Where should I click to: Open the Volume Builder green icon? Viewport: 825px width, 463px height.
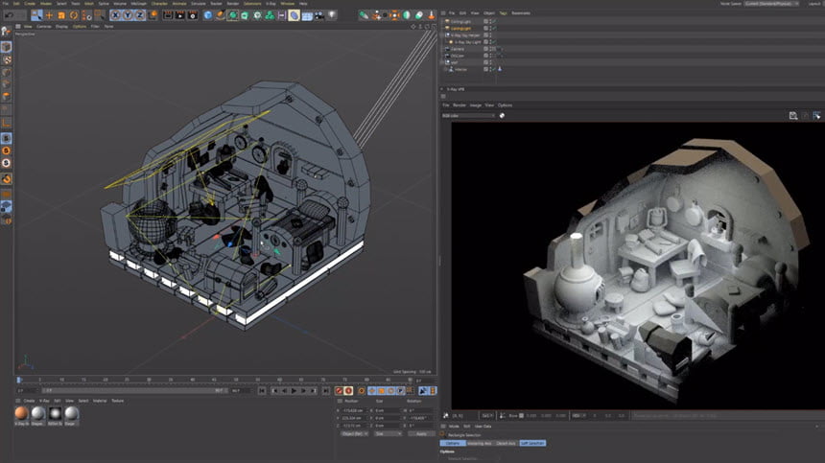(x=270, y=15)
